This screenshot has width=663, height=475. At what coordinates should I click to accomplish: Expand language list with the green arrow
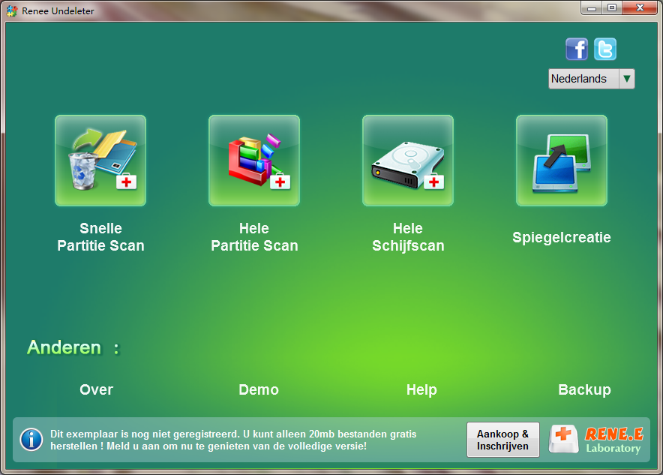[626, 79]
